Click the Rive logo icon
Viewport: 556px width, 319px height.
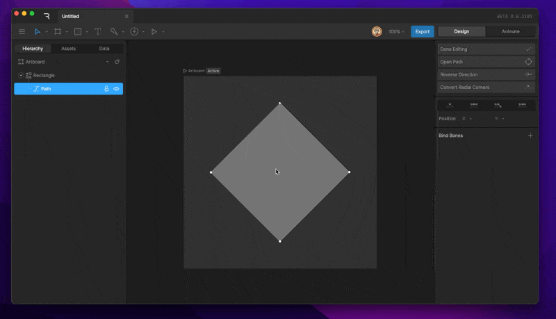[47, 16]
